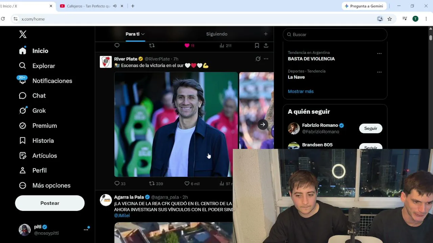Install app icon in address bar
This screenshot has height=243, width=433.
tap(380, 19)
